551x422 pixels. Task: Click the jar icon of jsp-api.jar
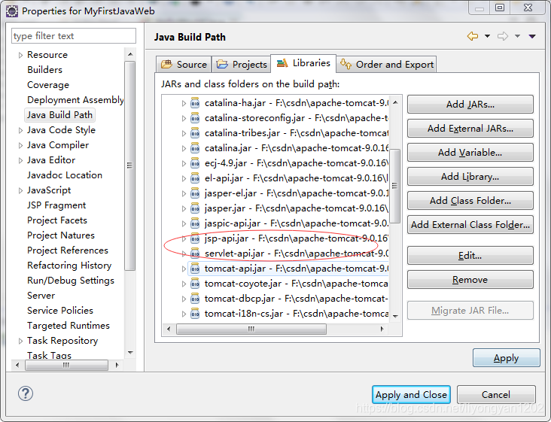[x=195, y=238]
